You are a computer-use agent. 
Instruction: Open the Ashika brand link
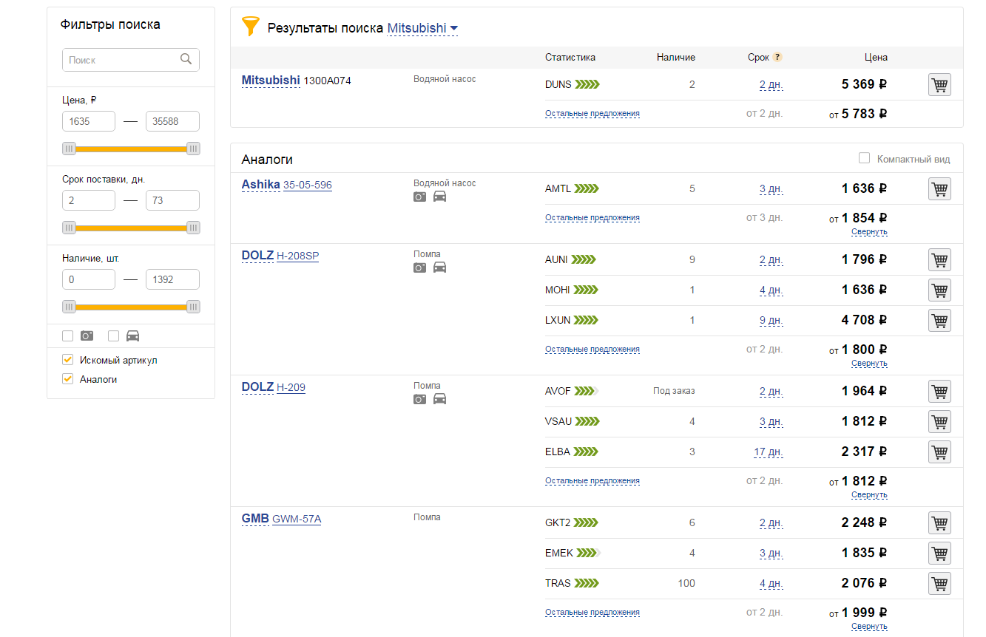tap(261, 184)
